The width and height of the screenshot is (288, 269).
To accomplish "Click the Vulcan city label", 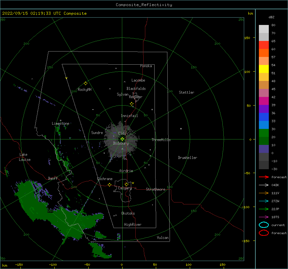I will 163,238.
